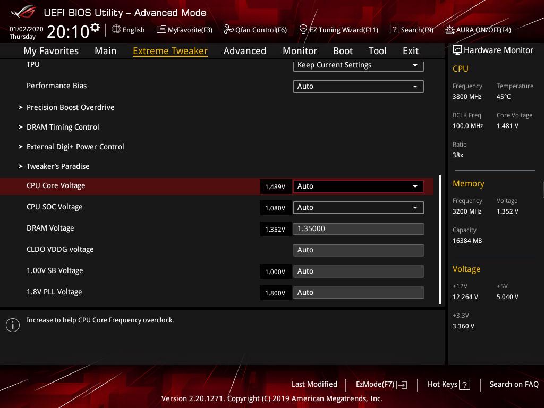Screen dimensions: 544x408
Task: Click the DRAM Voltage 1.35000 field
Action: coord(359,229)
